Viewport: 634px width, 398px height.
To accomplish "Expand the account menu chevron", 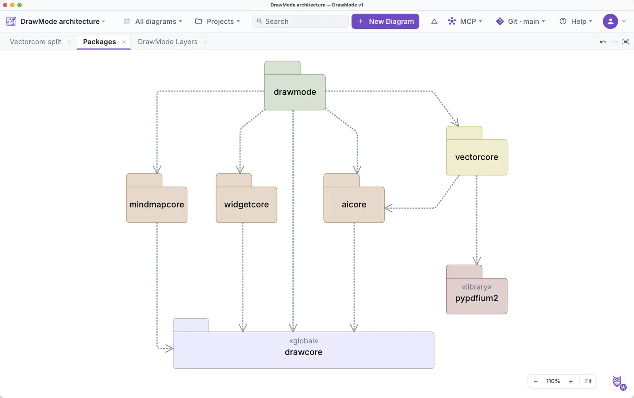I will (624, 21).
